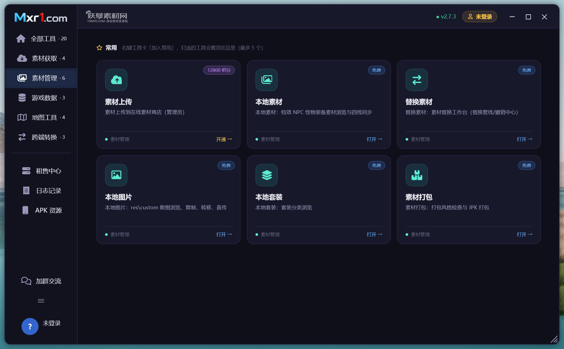Collapse sidebar with the hamburger lines button

pyautogui.click(x=41, y=301)
